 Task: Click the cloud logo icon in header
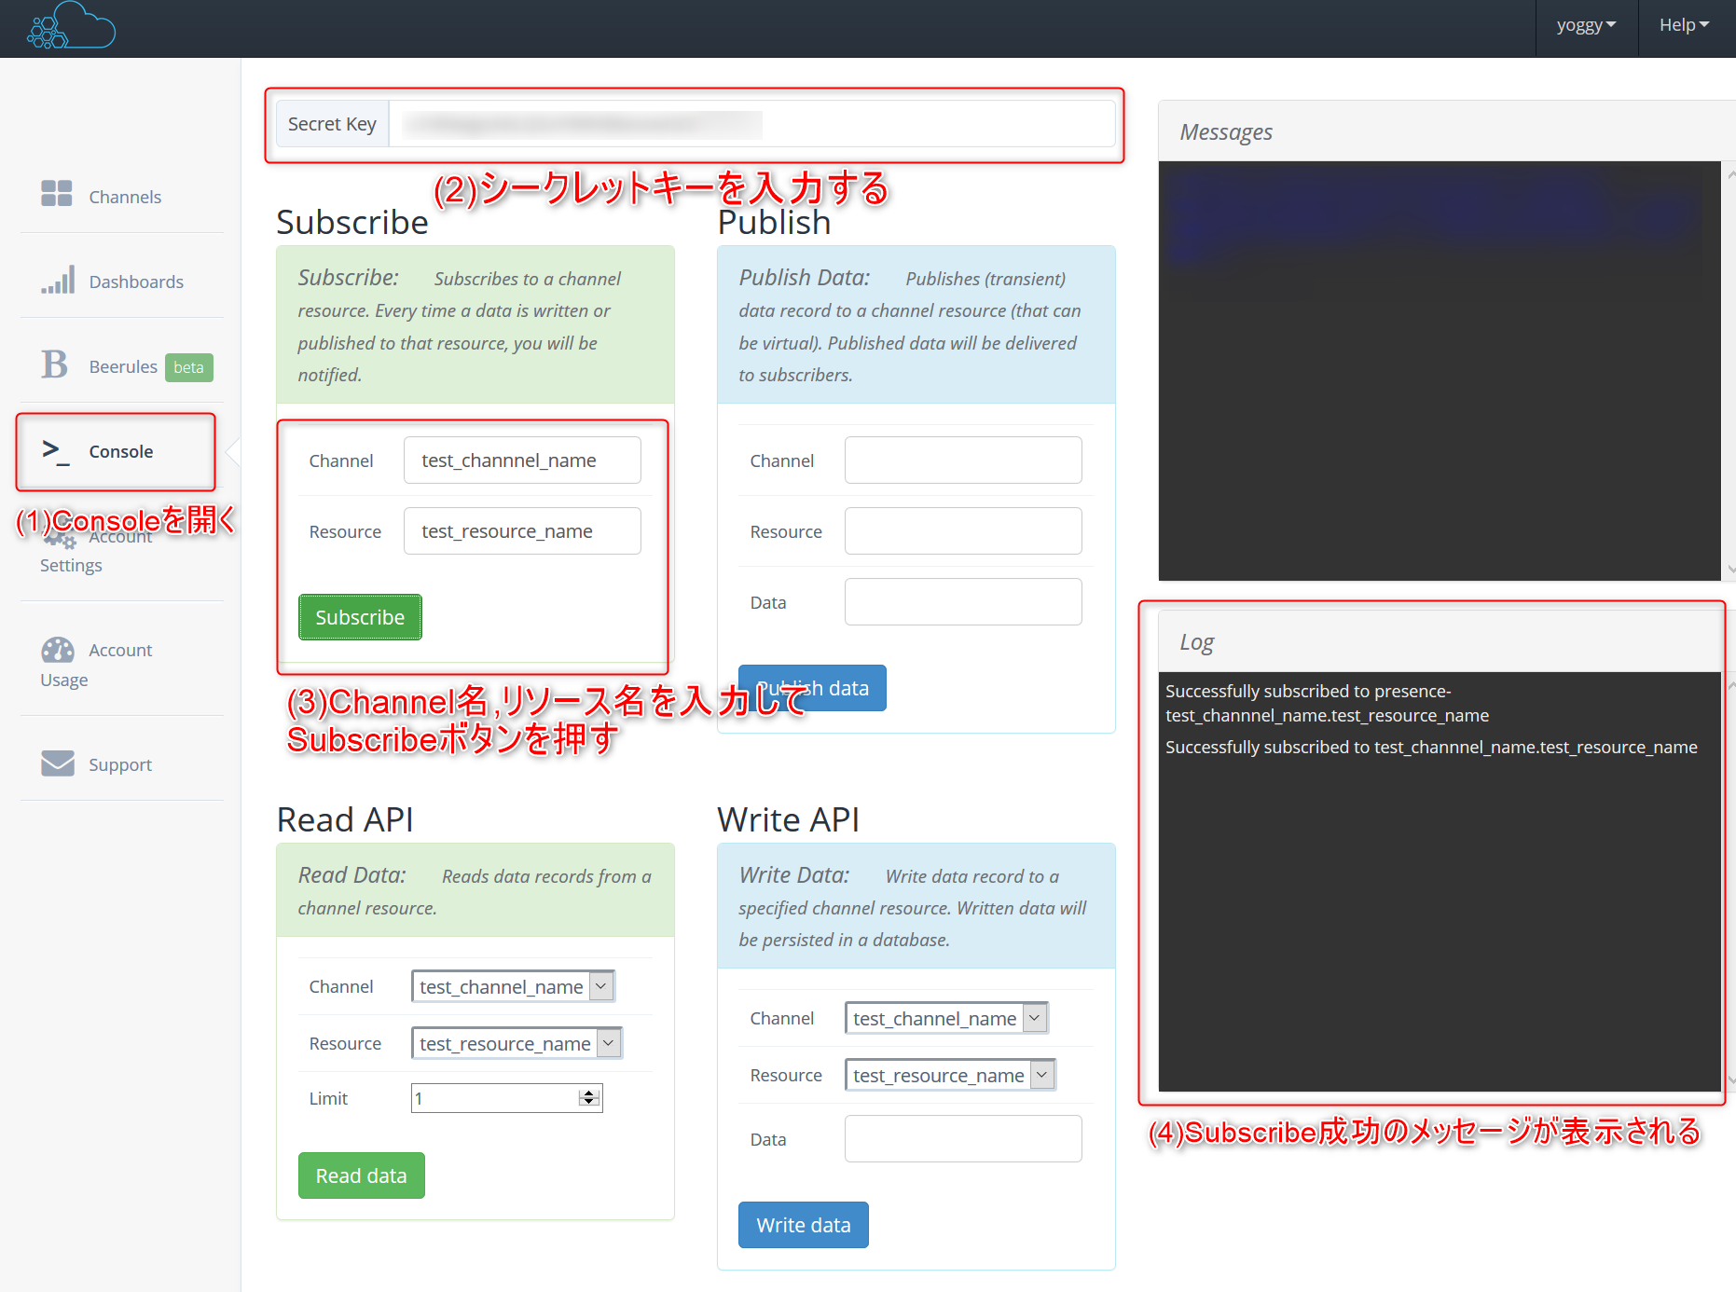pyautogui.click(x=71, y=26)
